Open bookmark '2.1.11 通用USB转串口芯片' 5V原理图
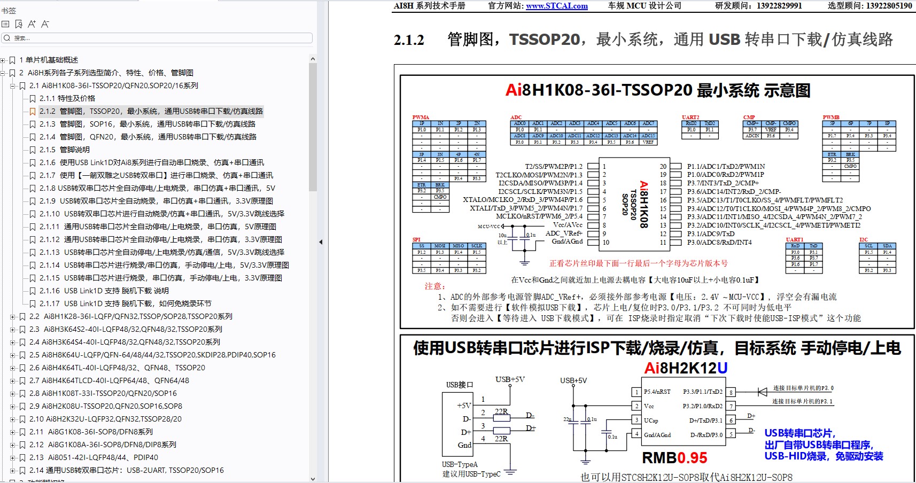Image resolution: width=916 pixels, height=483 pixels. tap(158, 227)
